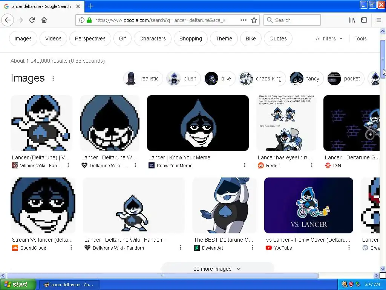
Task: Click the horizontal scrollbar thumb
Action: pos(162,275)
